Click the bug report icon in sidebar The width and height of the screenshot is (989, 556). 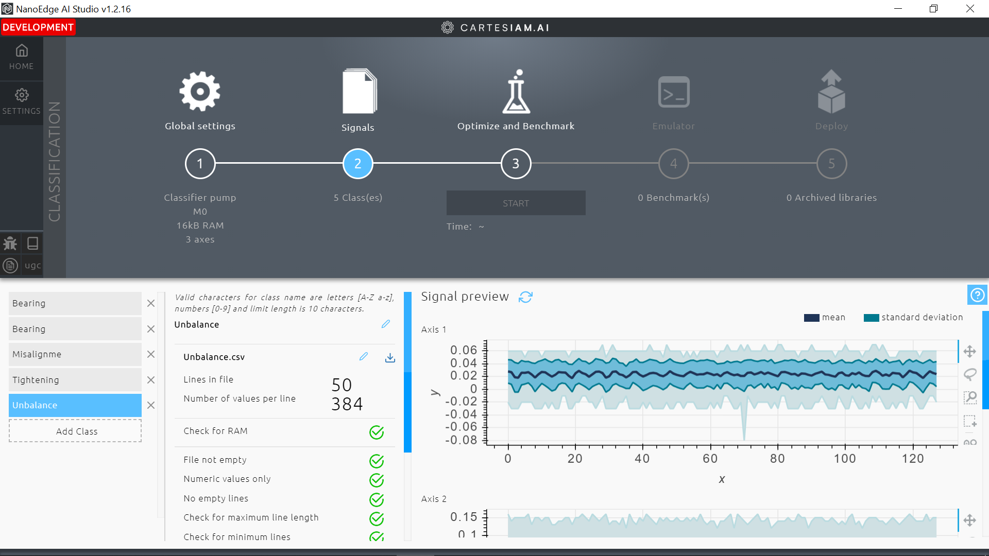click(x=10, y=243)
